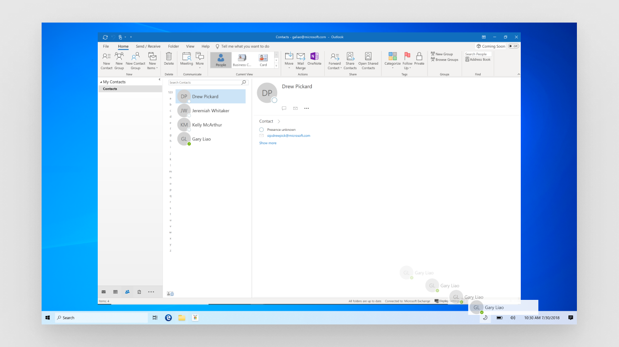This screenshot has width=619, height=347.
Task: Select the Home tab
Action: (123, 46)
